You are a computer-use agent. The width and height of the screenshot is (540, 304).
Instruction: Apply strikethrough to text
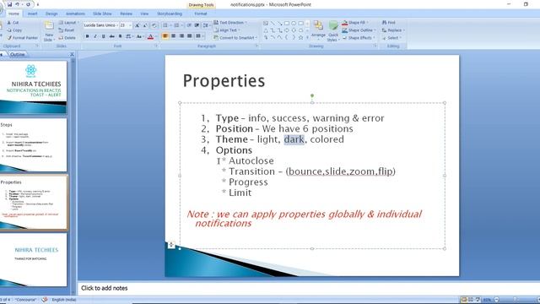coord(111,36)
